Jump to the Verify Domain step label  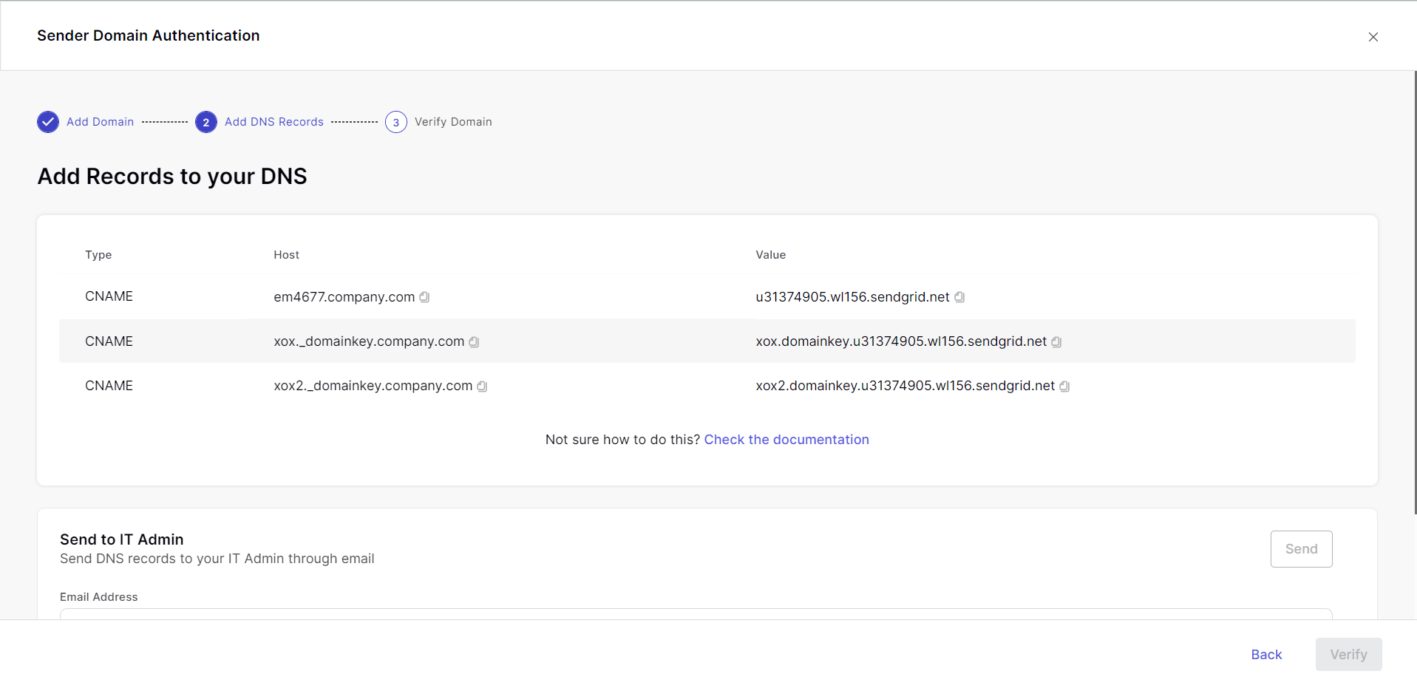(x=453, y=122)
